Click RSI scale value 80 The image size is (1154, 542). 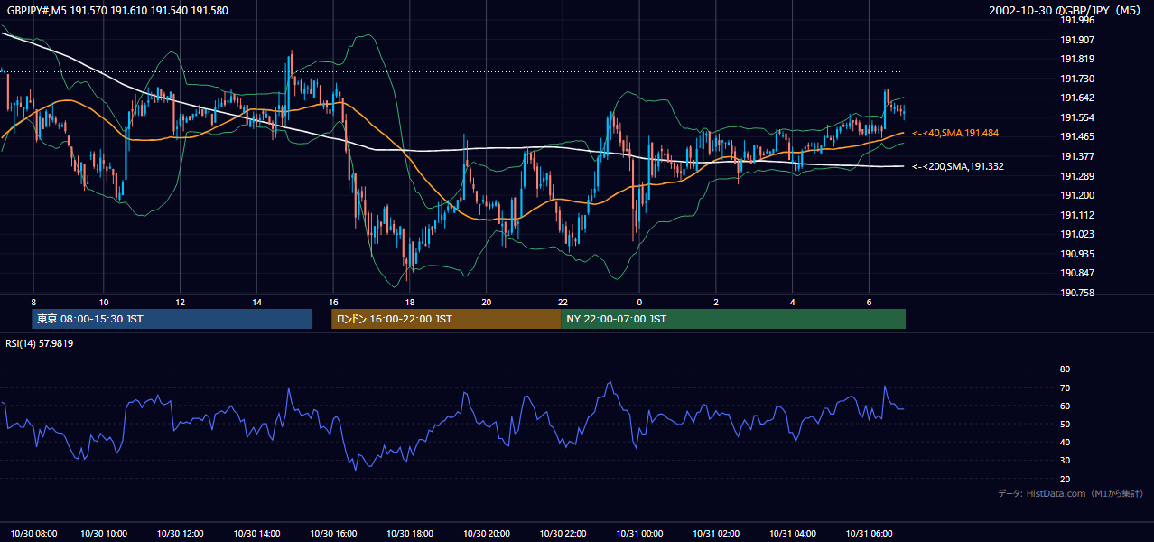(x=1065, y=369)
